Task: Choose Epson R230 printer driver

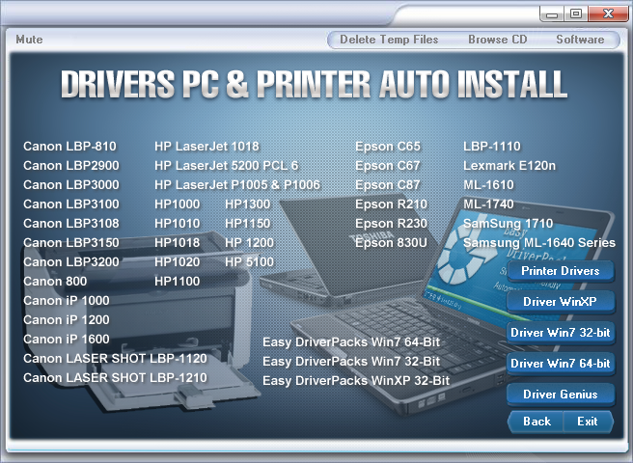Action: coord(391,224)
